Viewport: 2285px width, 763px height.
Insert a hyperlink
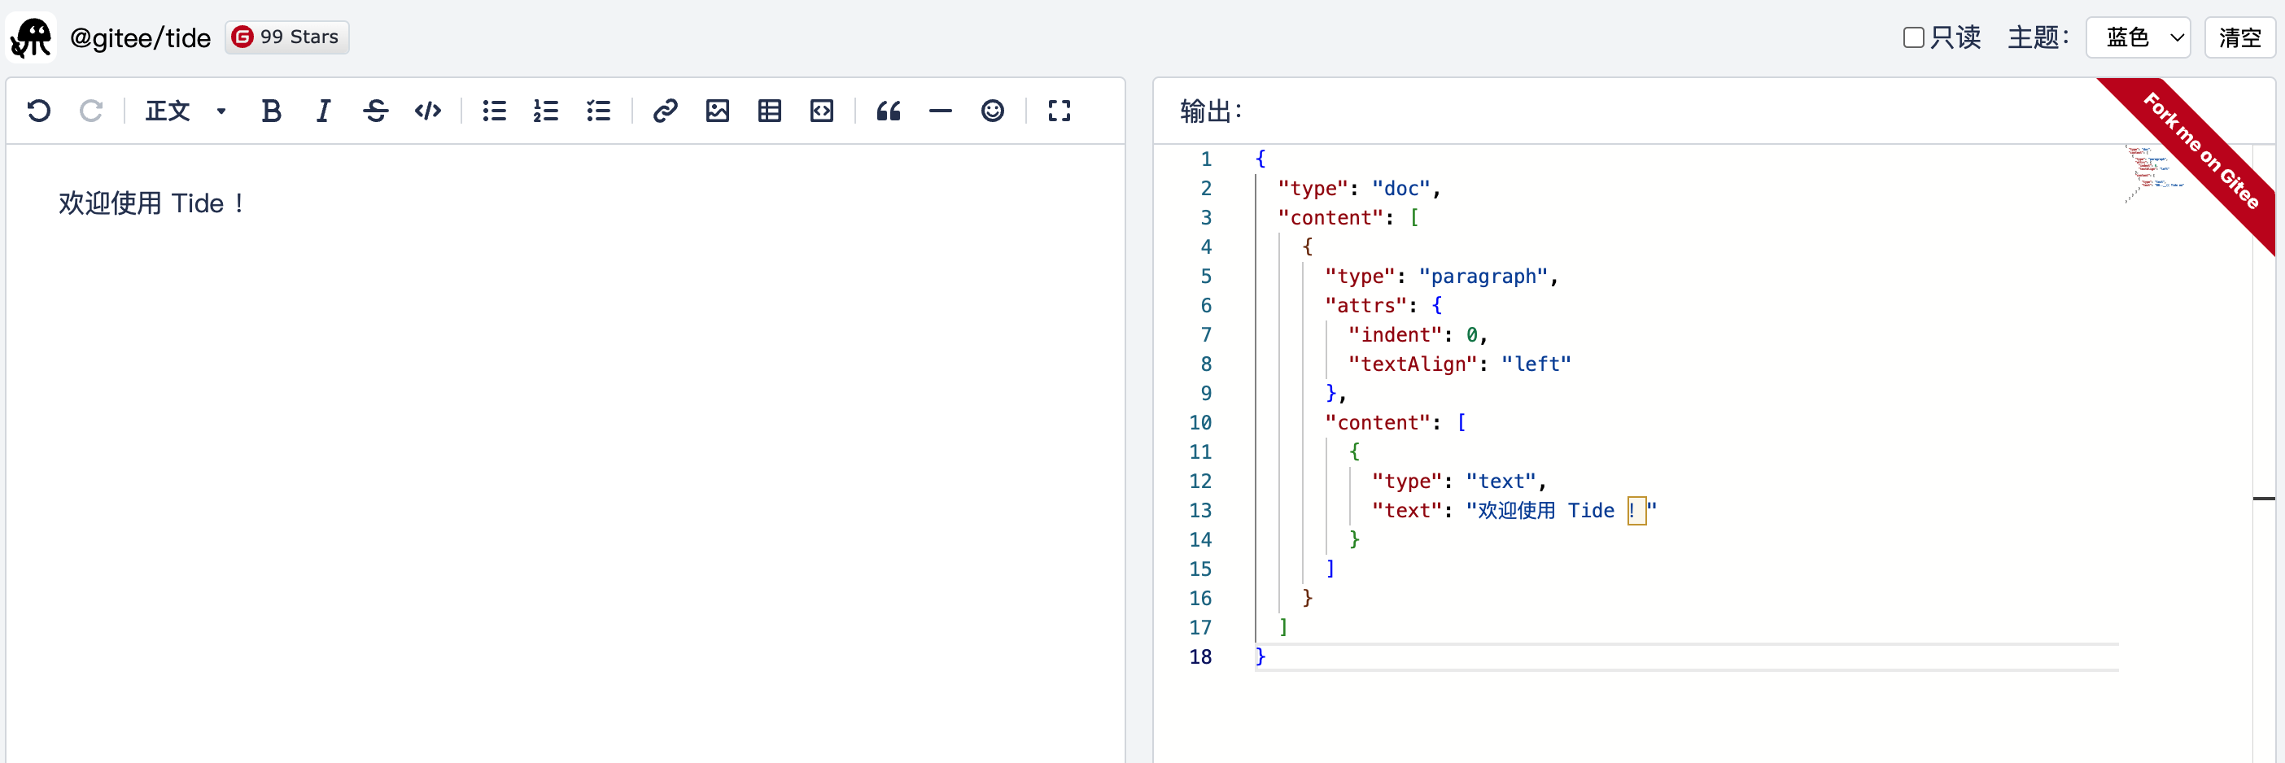666,111
